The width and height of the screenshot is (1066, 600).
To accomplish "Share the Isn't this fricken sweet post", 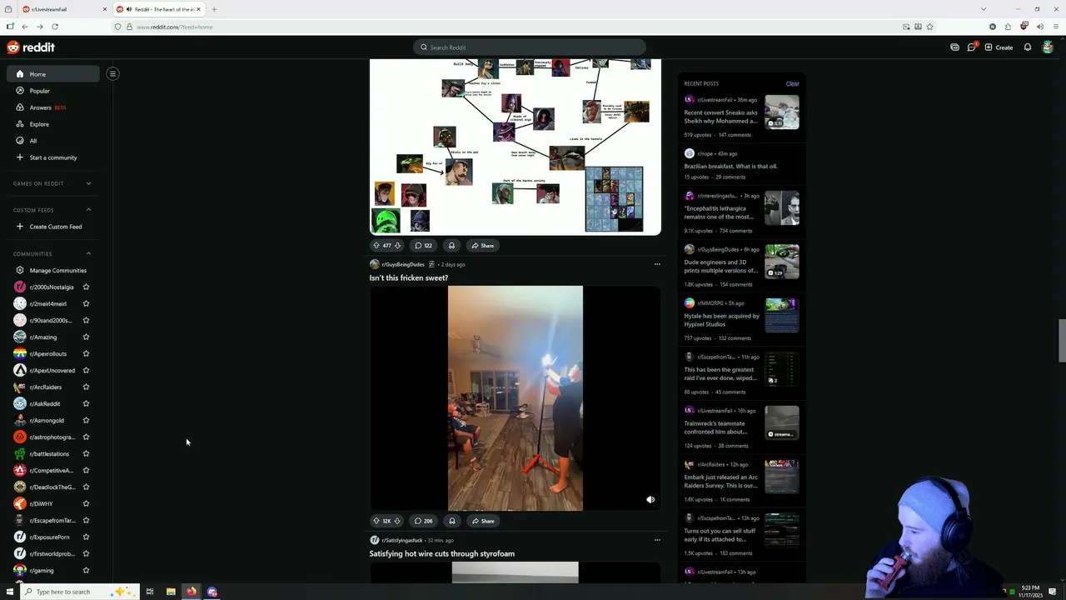I will point(483,521).
